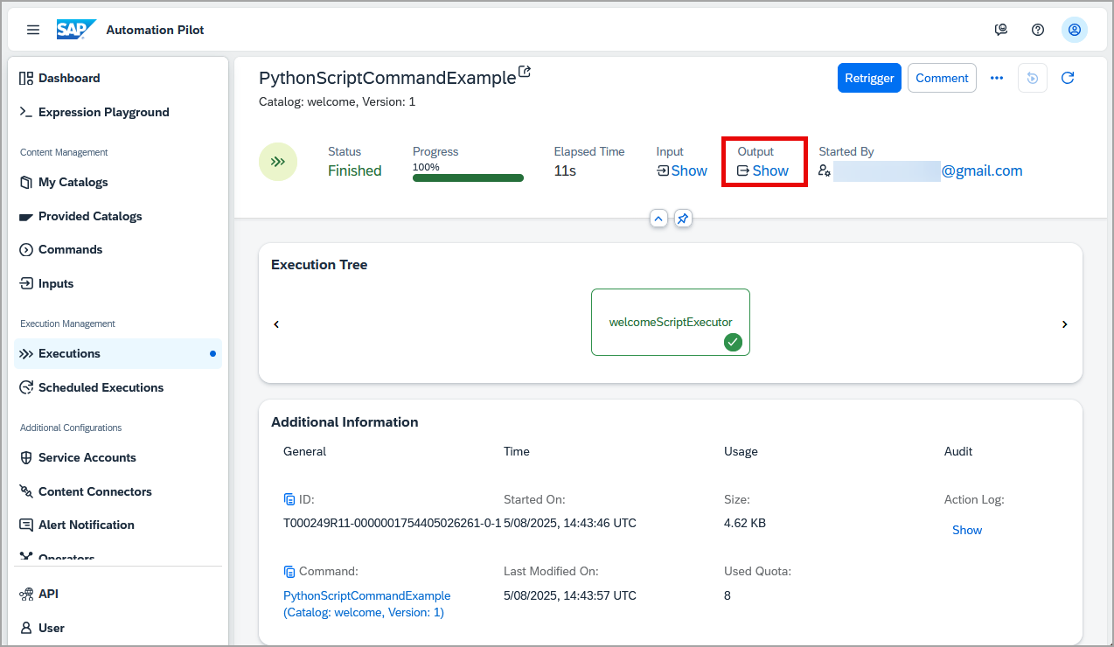
Task: Click the Scheduled Executions clock icon
Action: (x=26, y=387)
